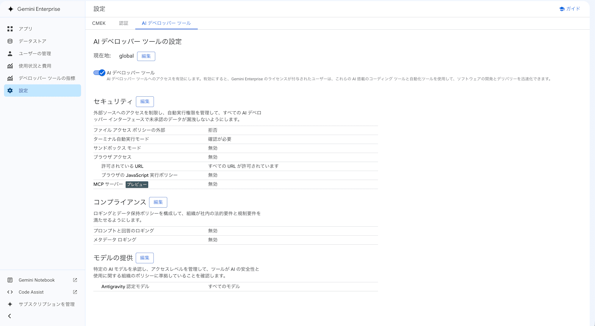595x326 pixels.
Task: Click the ターミナル自動実行モード row label
Action: point(121,139)
